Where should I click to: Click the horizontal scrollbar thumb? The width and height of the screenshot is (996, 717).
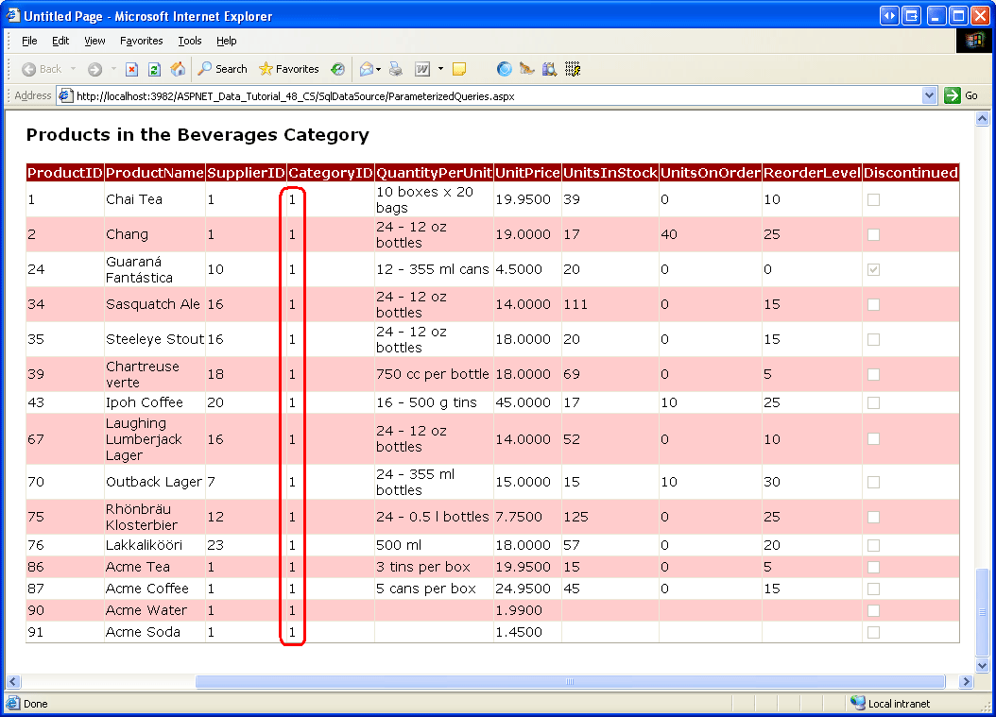tap(570, 681)
